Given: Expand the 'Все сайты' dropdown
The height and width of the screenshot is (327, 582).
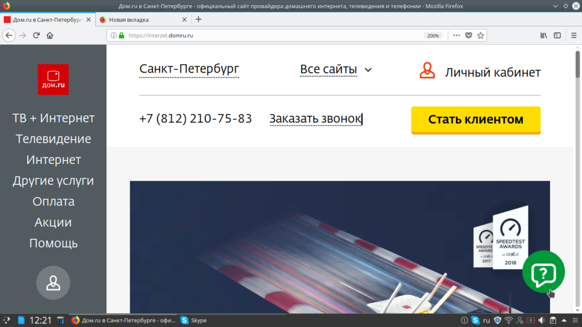Looking at the screenshot, I should click(335, 70).
